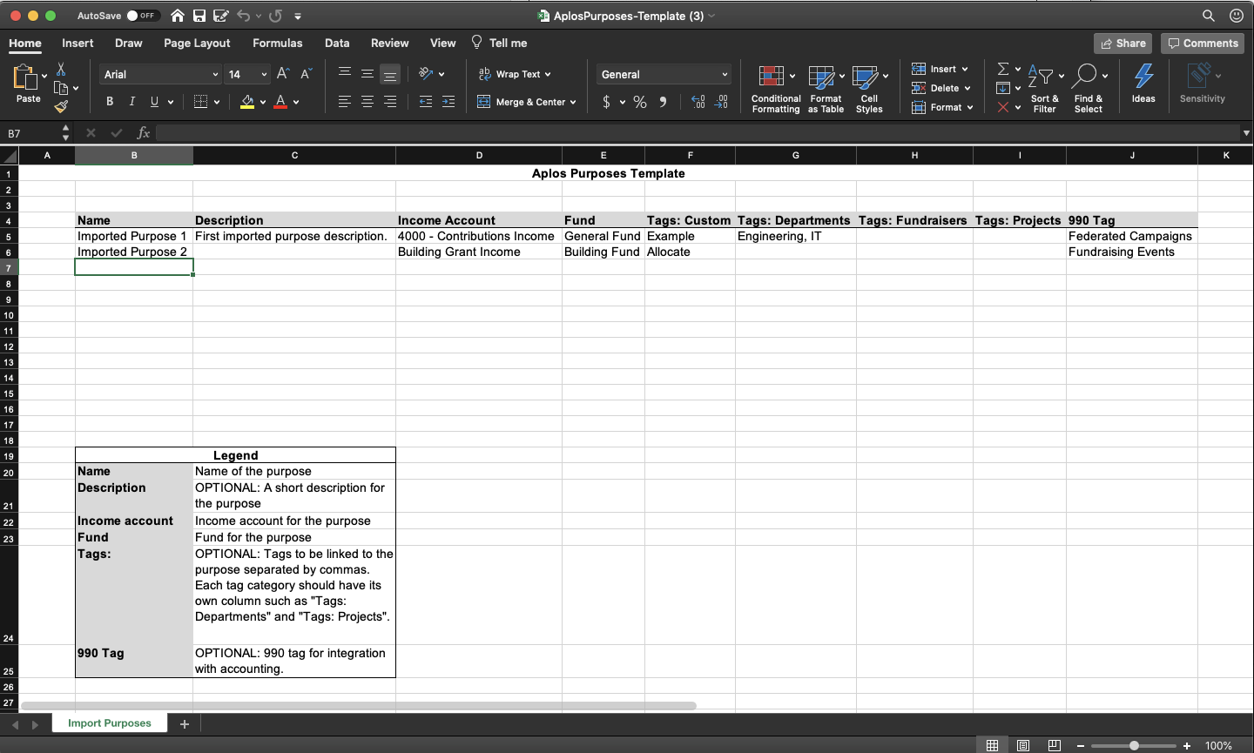Open the Formulas ribbon tab

pos(278,43)
